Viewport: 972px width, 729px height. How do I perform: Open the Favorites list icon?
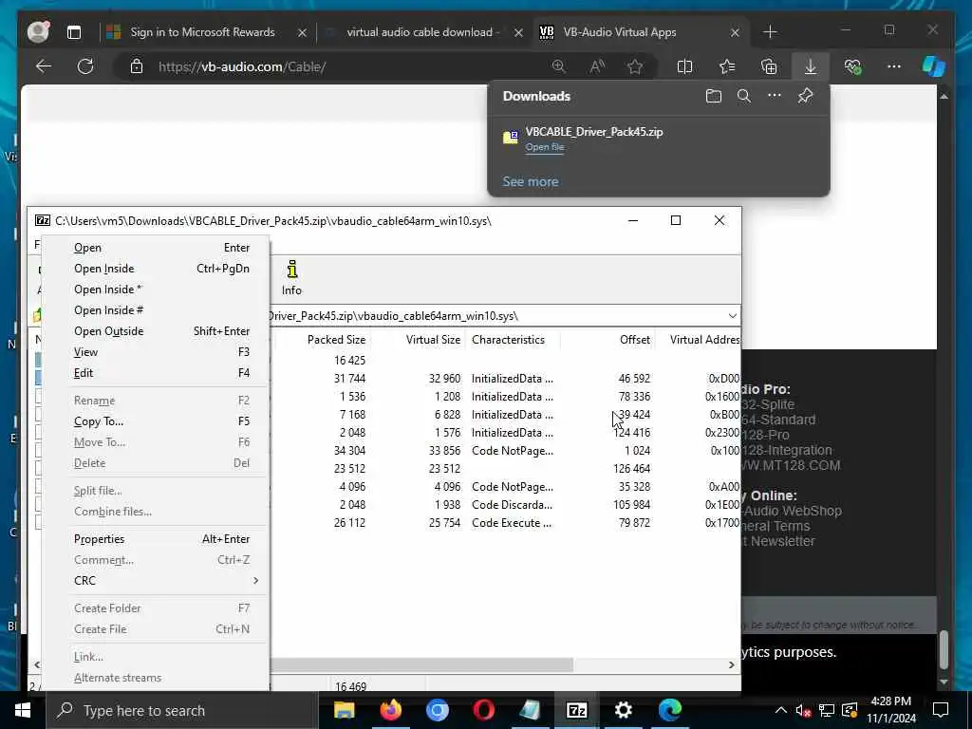coord(726,66)
